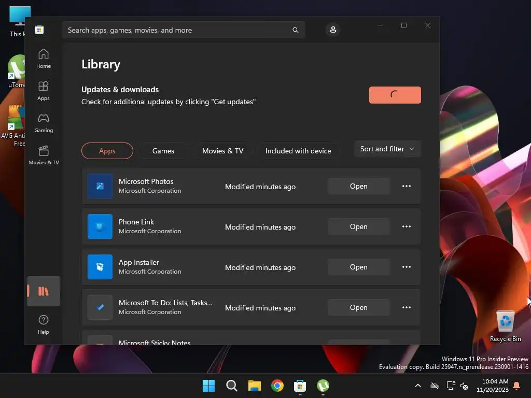The height and width of the screenshot is (398, 531).
Task: Open taskbar Search
Action: pos(232,386)
